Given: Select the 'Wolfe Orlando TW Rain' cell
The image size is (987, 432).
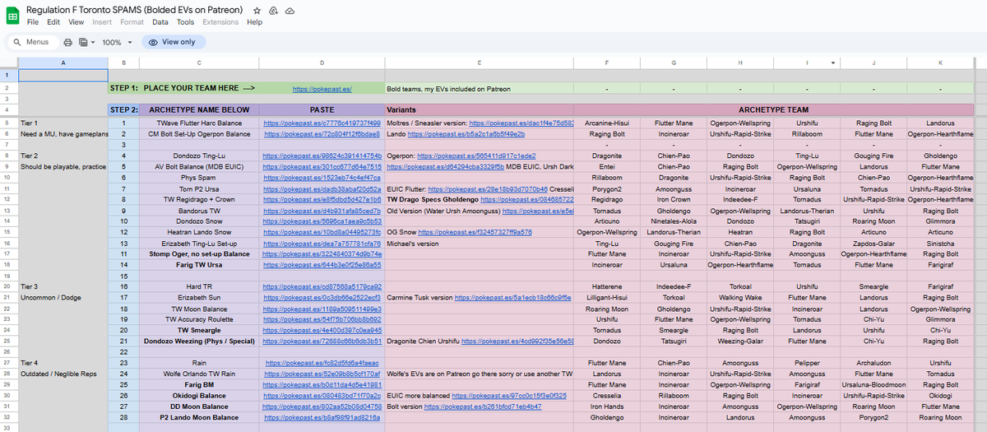Looking at the screenshot, I should [199, 374].
